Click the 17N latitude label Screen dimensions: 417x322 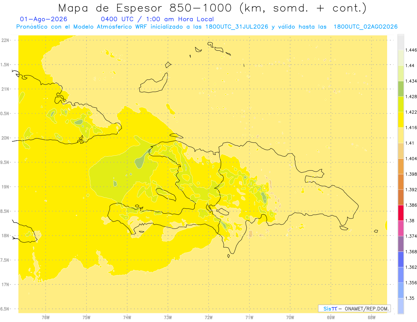coord(5,284)
